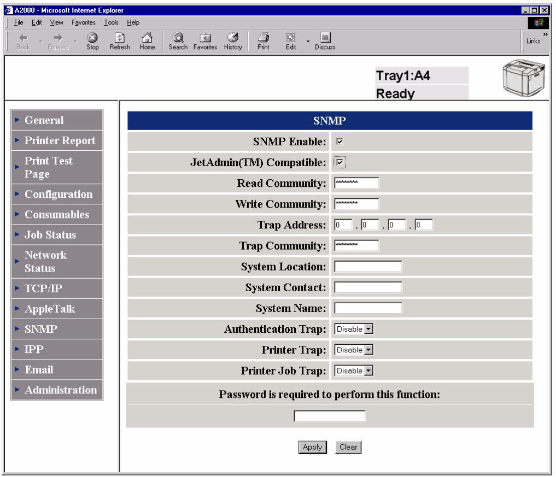The image size is (556, 477).
Task: Print the page from toolbar
Action: [263, 41]
